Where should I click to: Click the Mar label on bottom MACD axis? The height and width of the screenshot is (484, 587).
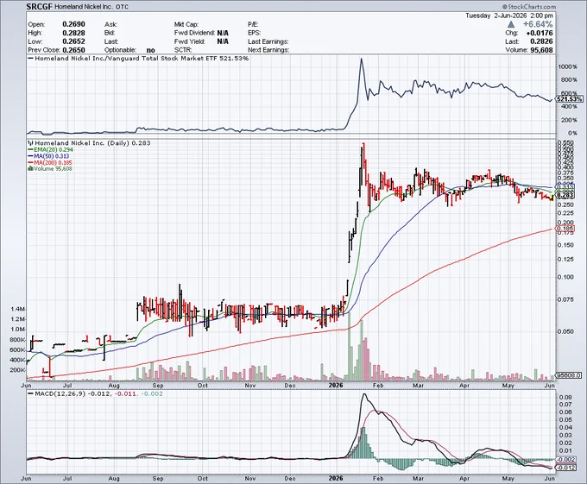point(418,478)
